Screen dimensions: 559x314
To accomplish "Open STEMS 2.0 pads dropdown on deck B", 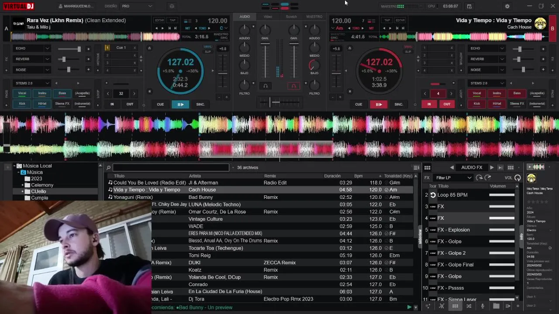I will [487, 83].
